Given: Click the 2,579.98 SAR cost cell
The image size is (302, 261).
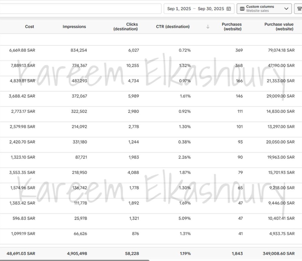Looking at the screenshot, I should coord(22,127).
